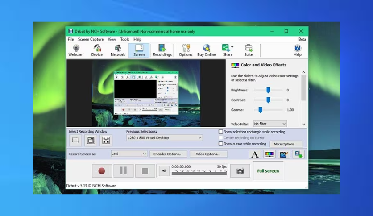Click the 30 fps text
The width and height of the screenshot is (373, 216).
pyautogui.click(x=221, y=166)
